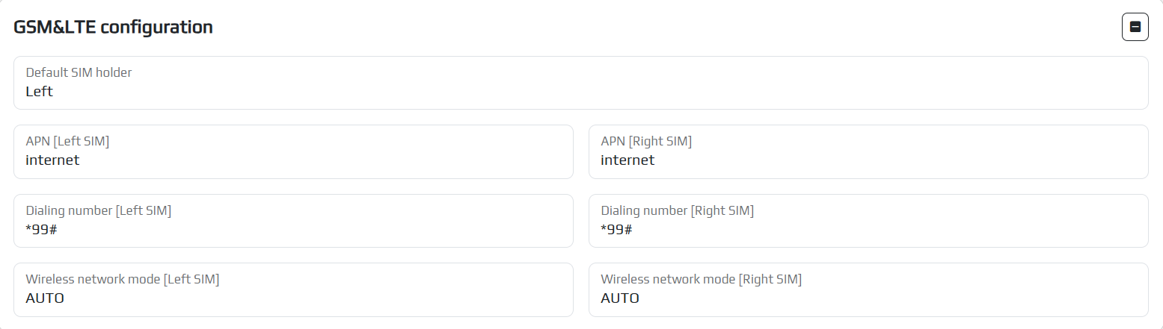The image size is (1163, 329).
Task: Click the 'APN [Right SIM]' label text
Action: tap(646, 141)
